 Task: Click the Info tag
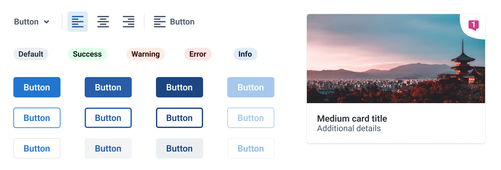click(245, 54)
